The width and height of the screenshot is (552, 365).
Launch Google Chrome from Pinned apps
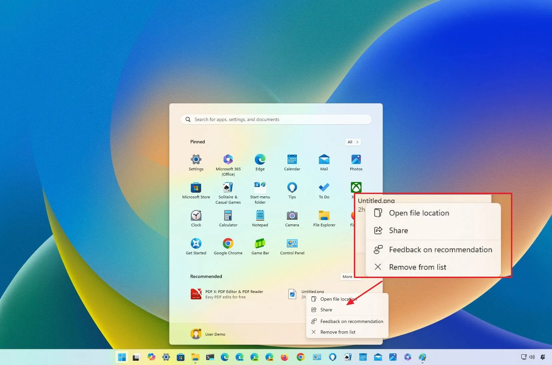coord(228,247)
